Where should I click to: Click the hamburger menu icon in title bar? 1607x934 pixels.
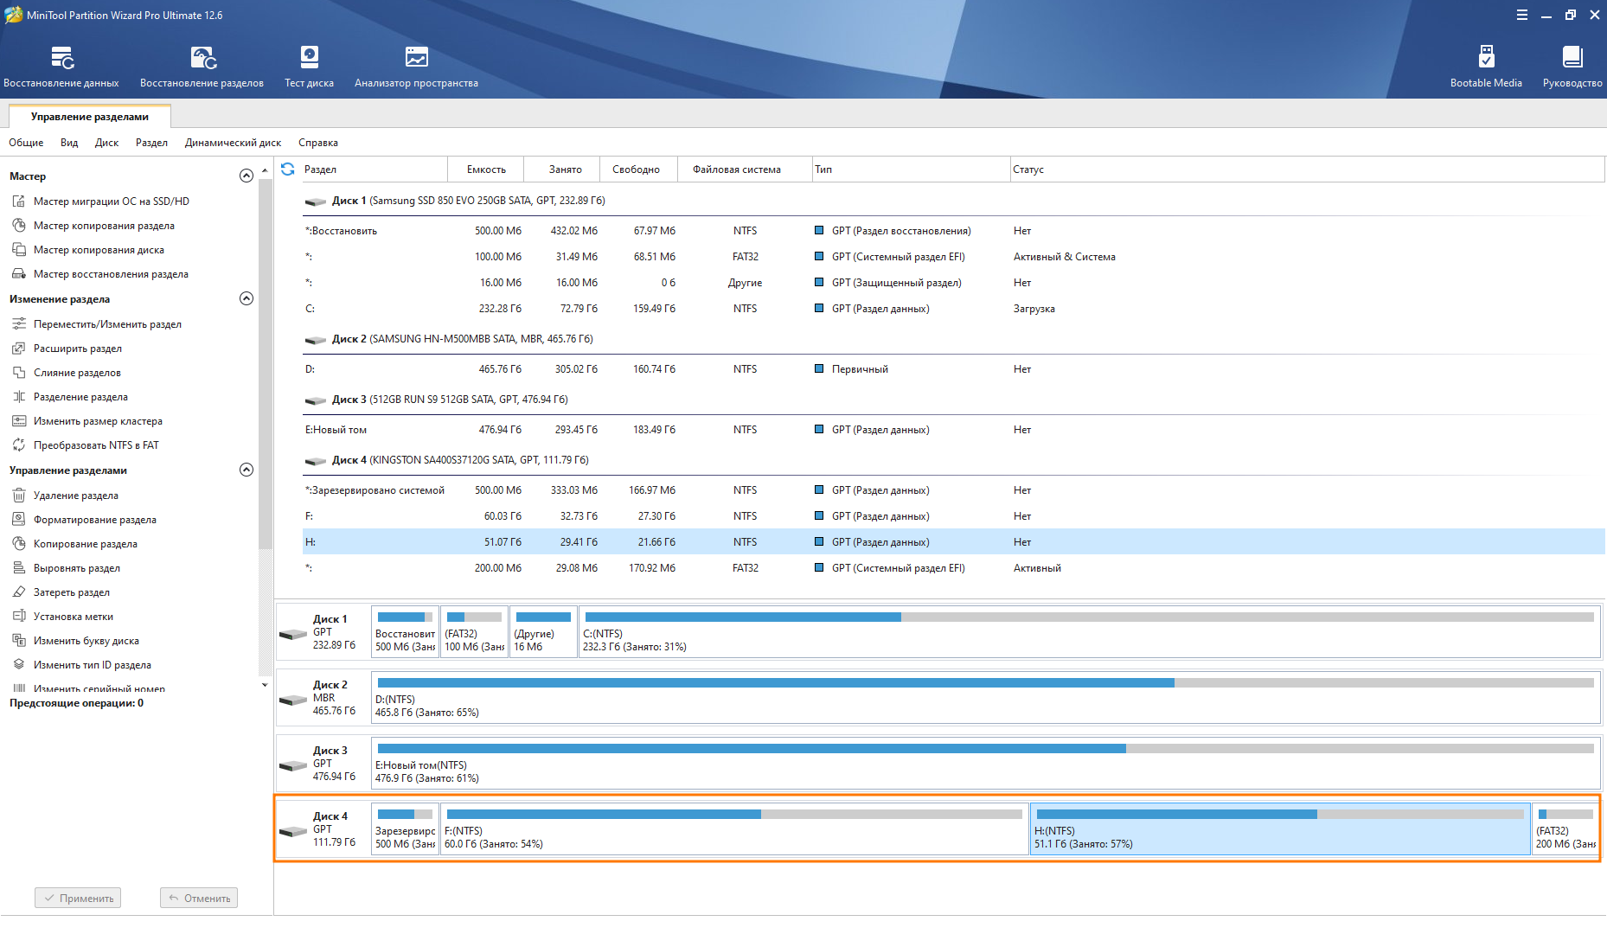[1521, 15]
